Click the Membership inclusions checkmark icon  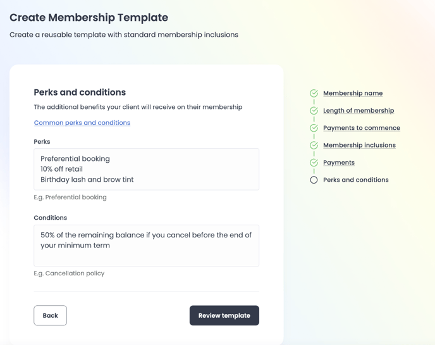[314, 146]
